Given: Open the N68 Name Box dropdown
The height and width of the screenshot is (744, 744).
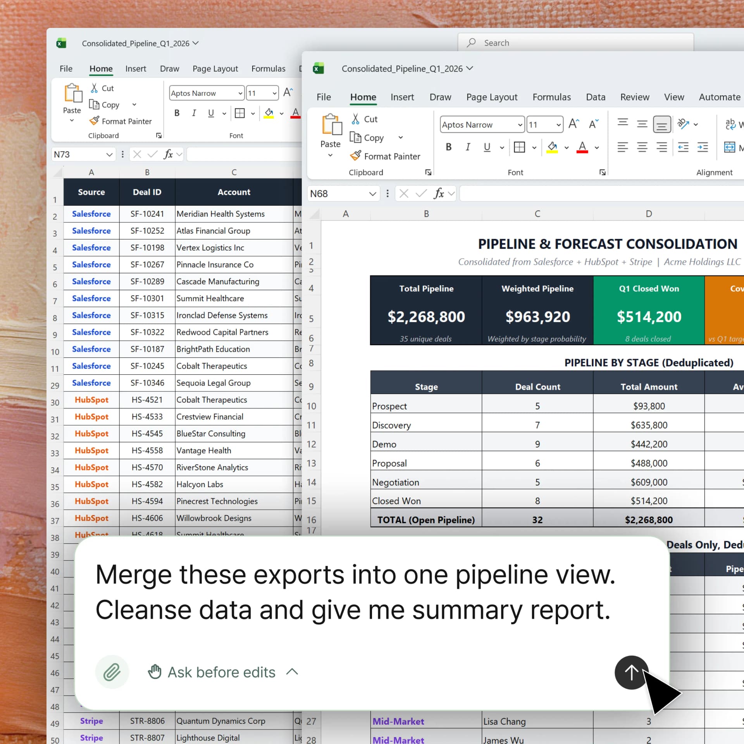Looking at the screenshot, I should point(372,194).
